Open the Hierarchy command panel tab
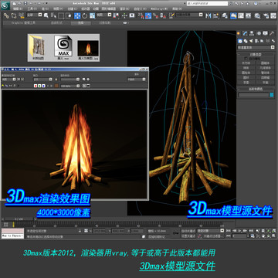Image resolution: width=278 pixels, height=278 pixels. coord(252,33)
